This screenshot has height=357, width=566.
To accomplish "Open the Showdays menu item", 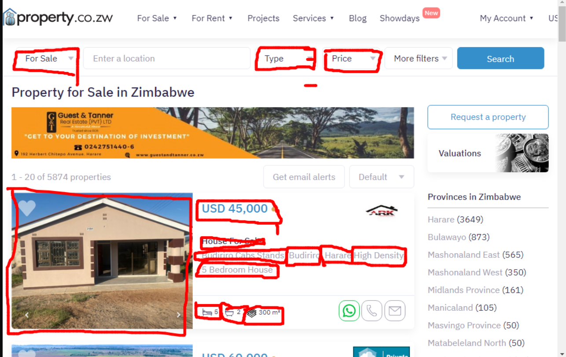I will point(400,18).
